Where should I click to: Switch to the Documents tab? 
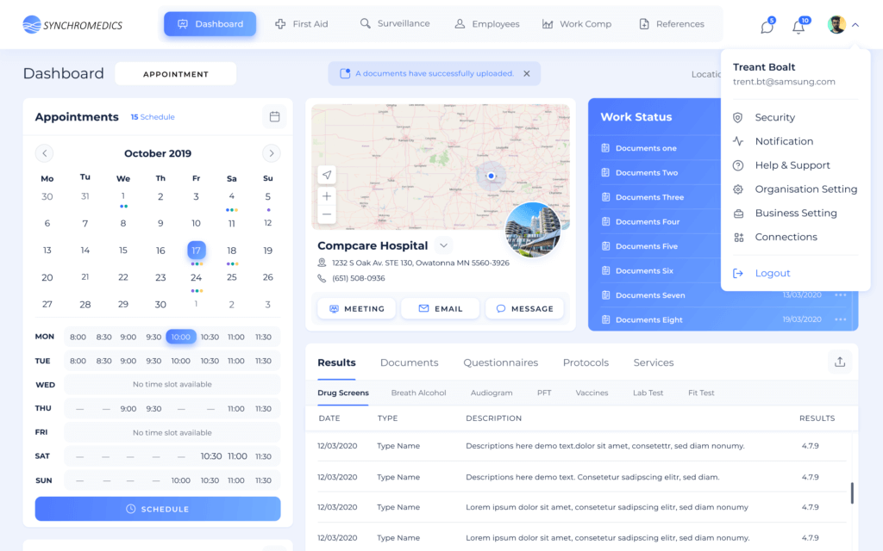coord(409,362)
